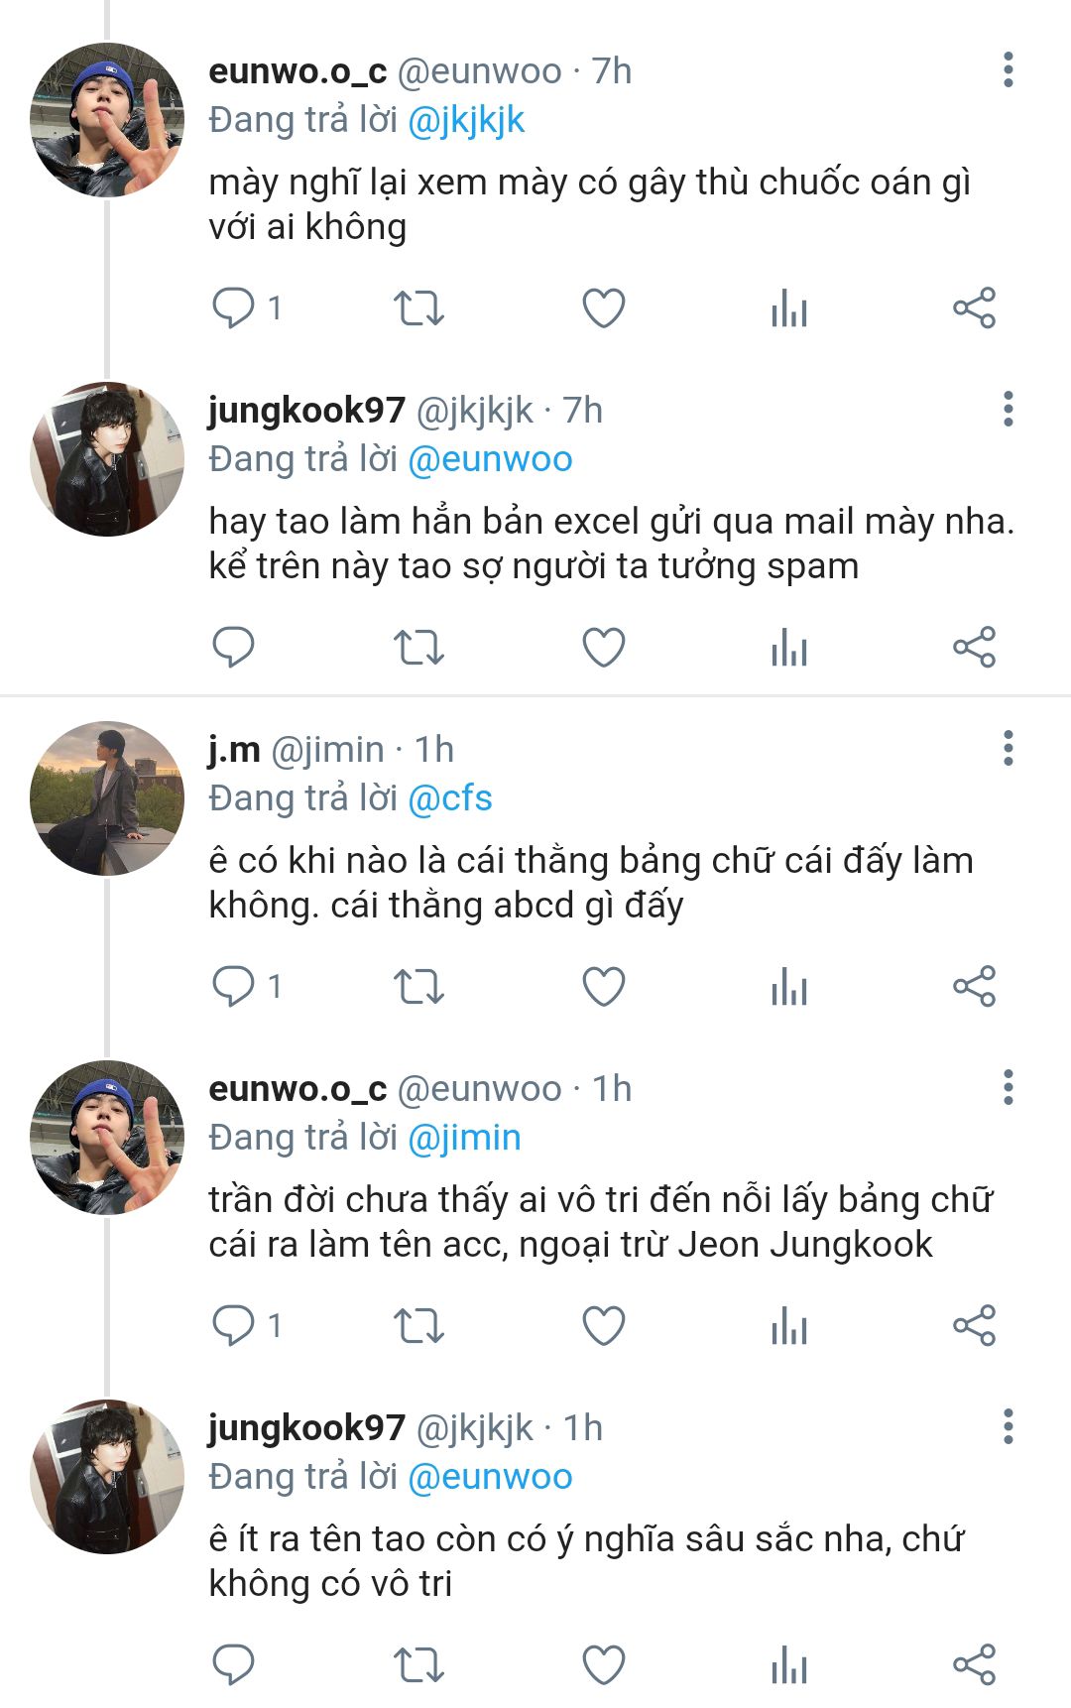Retweet jungkook97's excel file tweet
The image size is (1071, 1708).
(418, 648)
